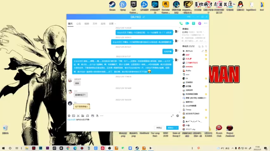Open the Windows Start menu
270x151 pixels.
pos(3,148)
